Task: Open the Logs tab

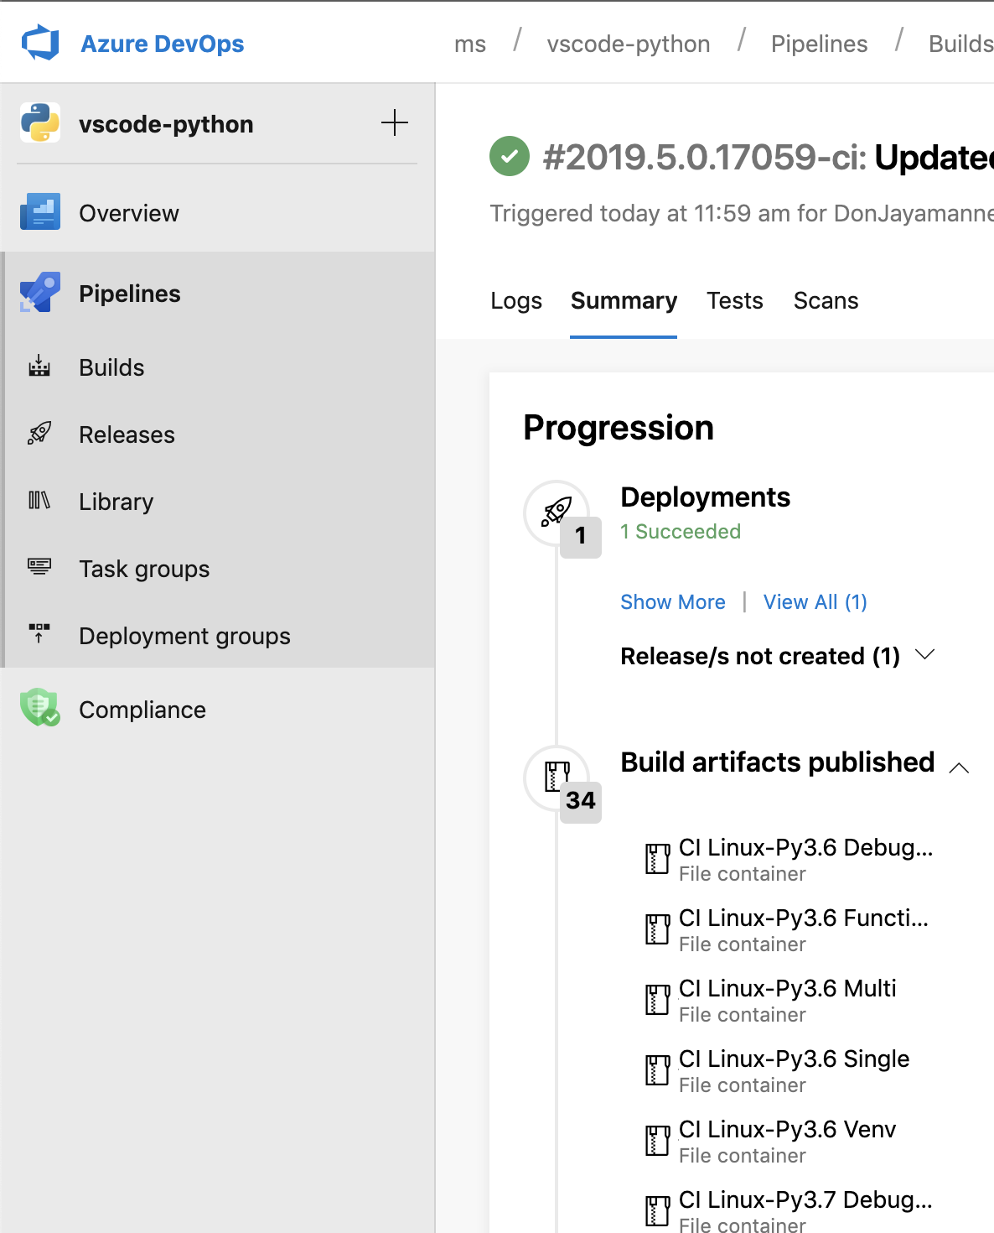Action: point(515,300)
